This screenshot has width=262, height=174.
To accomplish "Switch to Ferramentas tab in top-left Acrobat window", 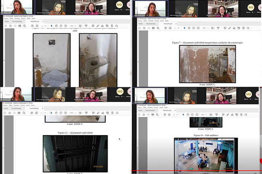I will [17, 21].
